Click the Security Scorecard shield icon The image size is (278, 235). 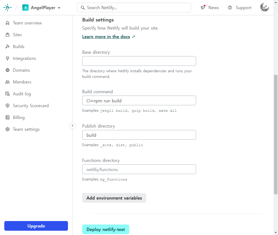(8, 106)
